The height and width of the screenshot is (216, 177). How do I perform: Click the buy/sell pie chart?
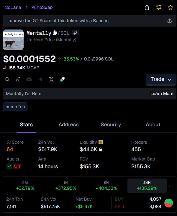pos(169,203)
